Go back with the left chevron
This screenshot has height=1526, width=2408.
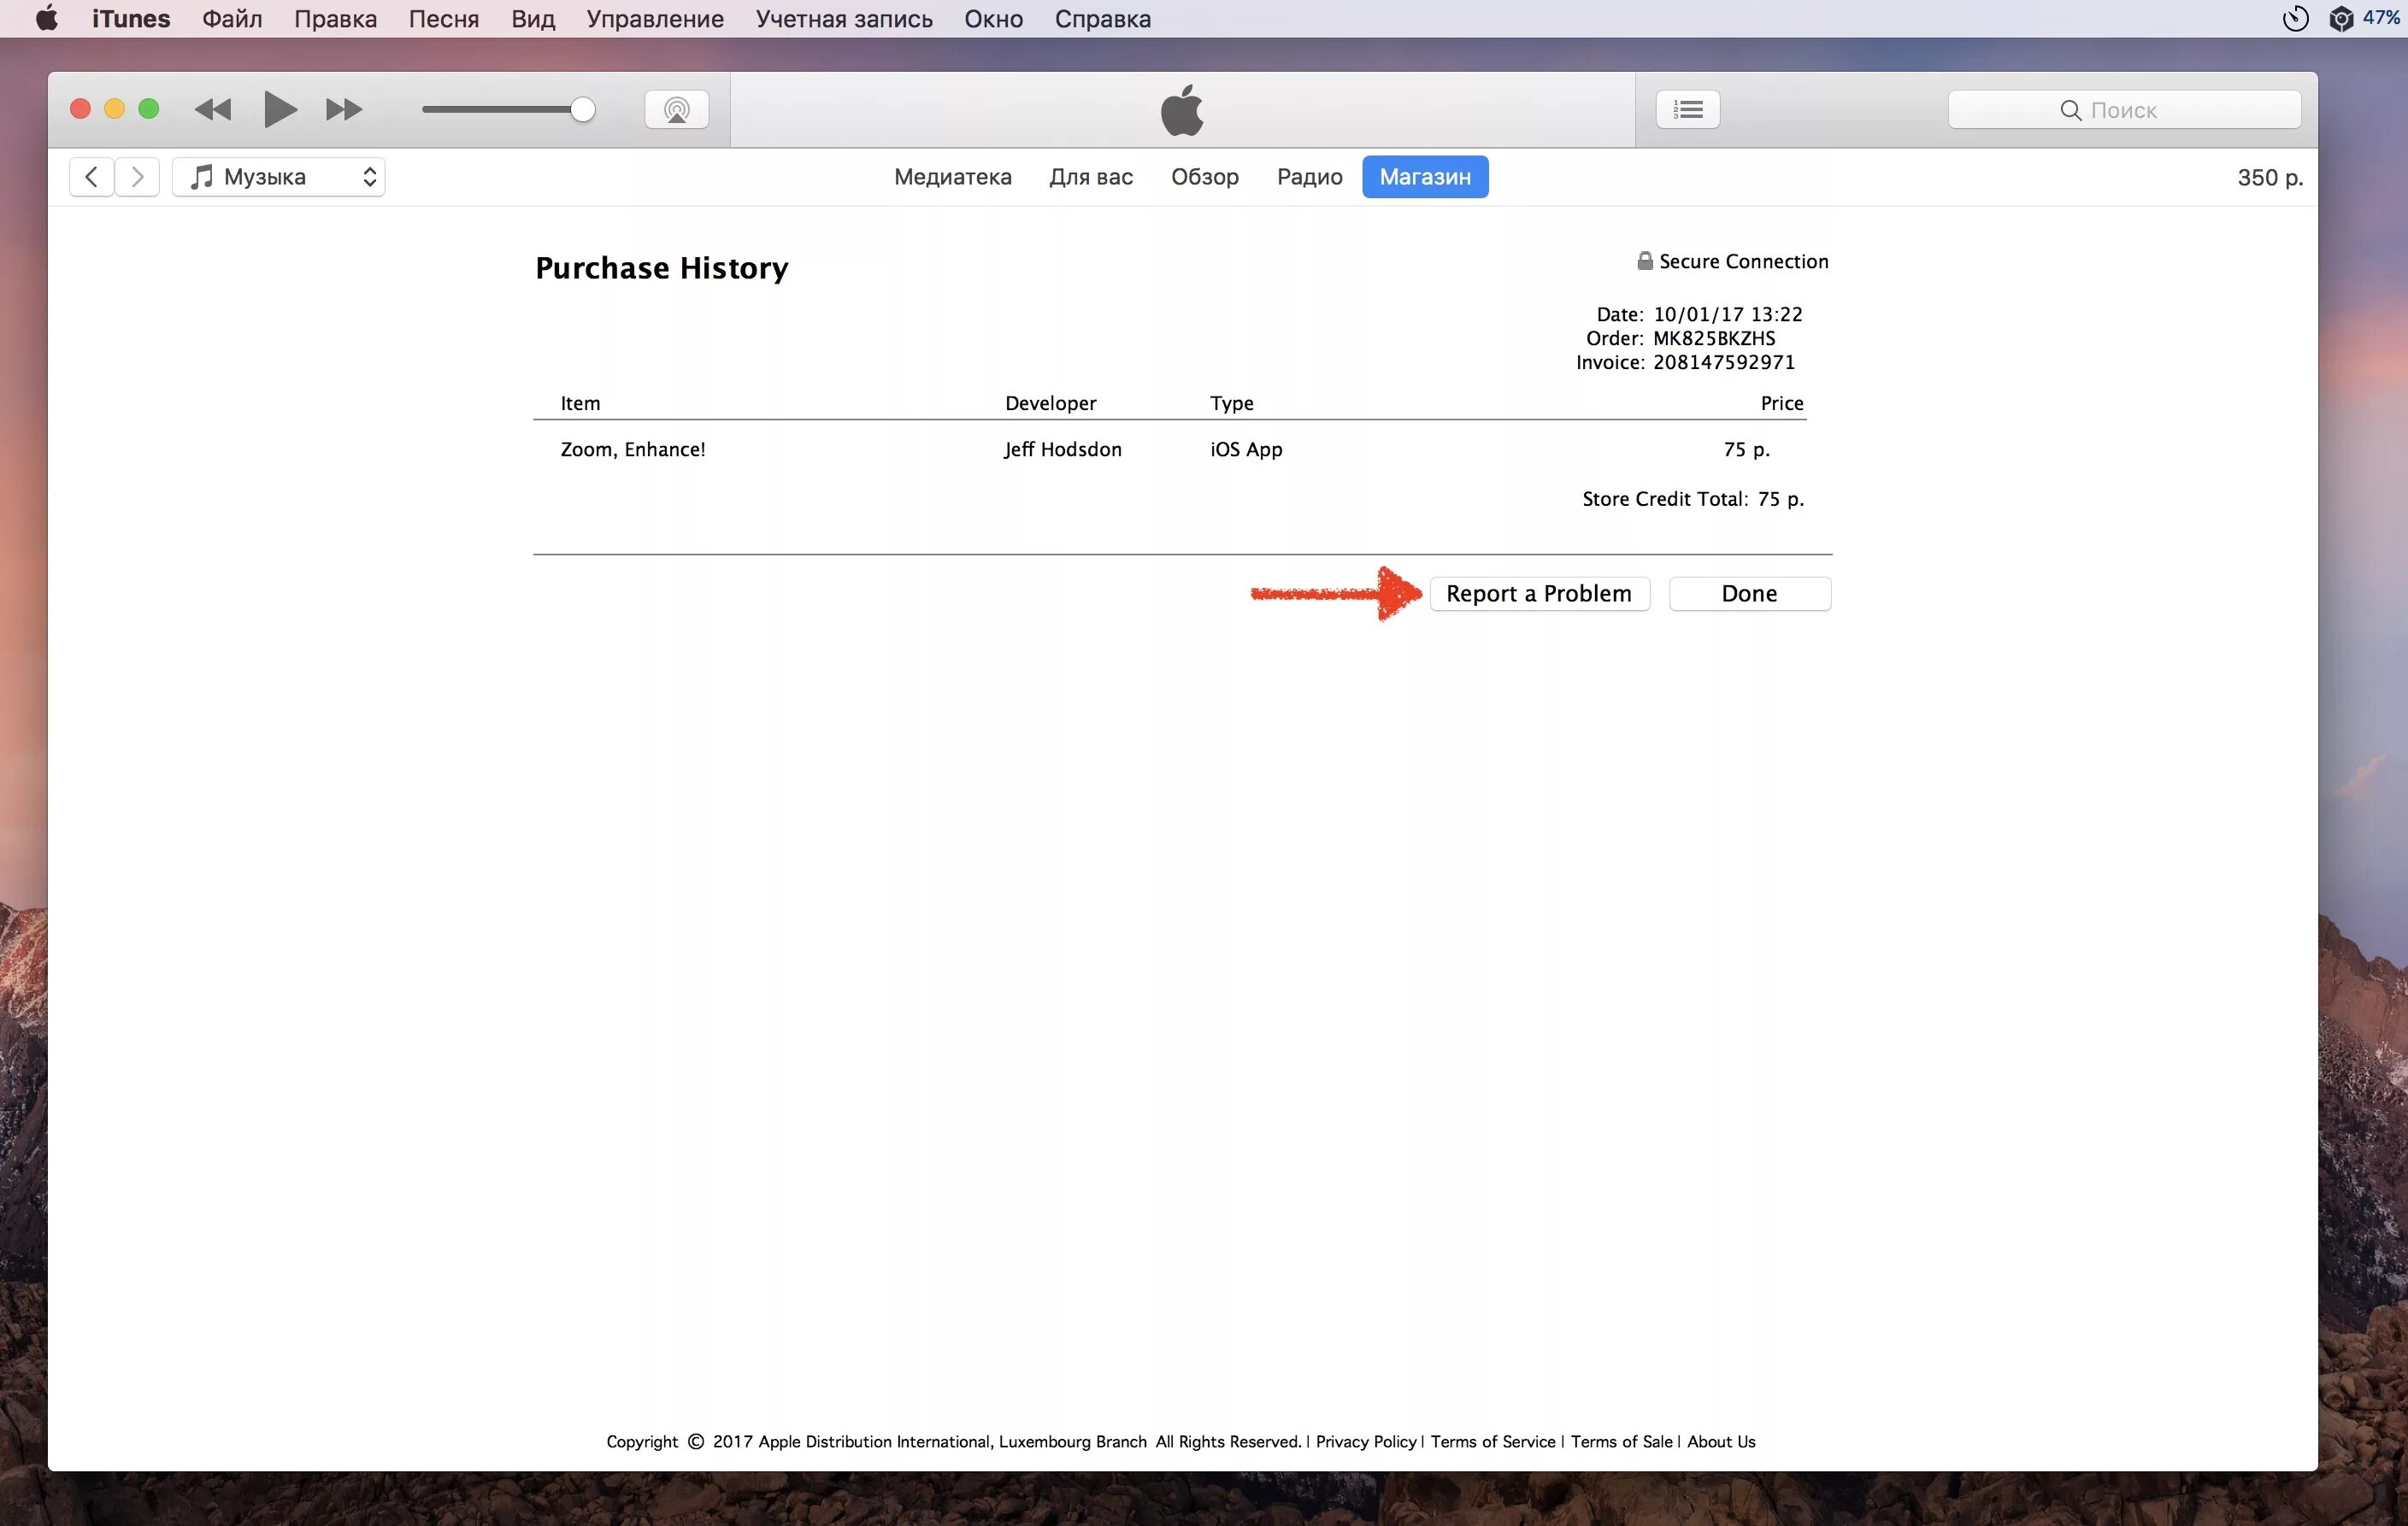point(91,177)
